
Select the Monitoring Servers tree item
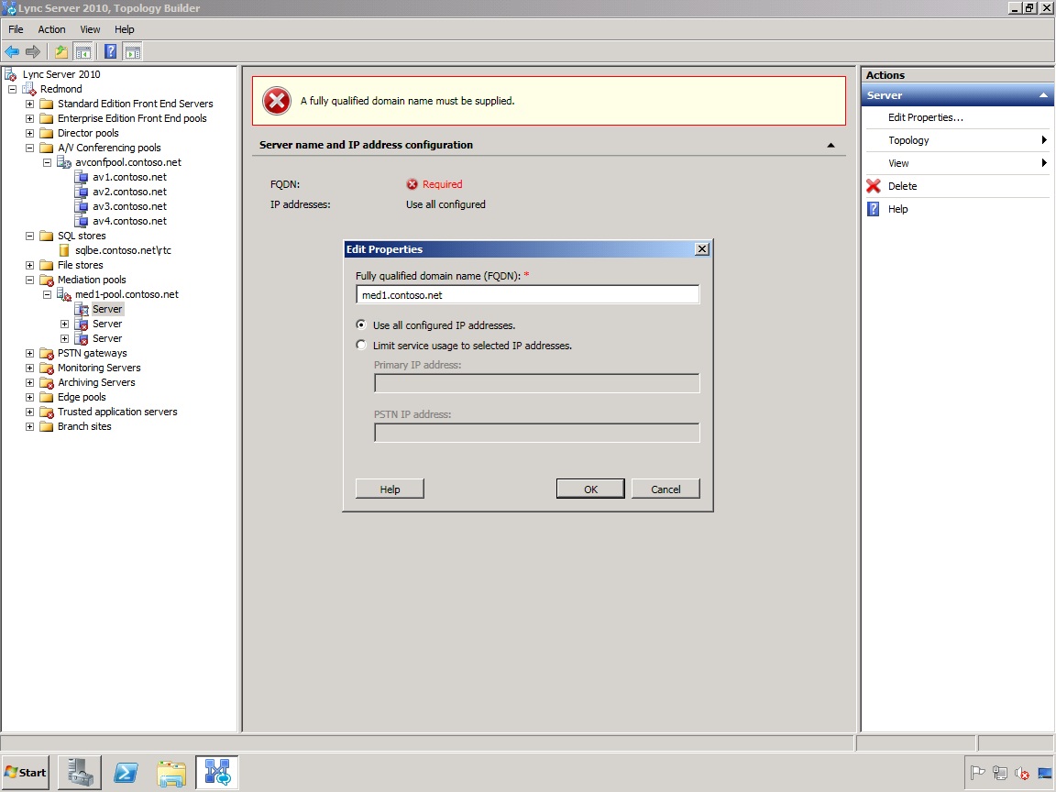click(99, 368)
